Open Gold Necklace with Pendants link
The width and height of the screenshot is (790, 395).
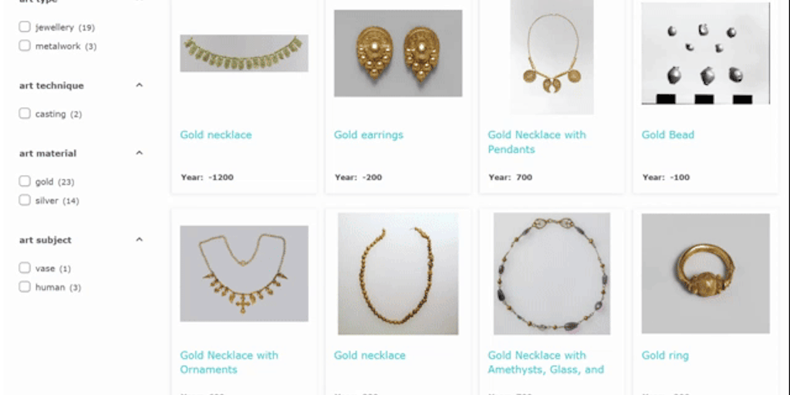537,142
